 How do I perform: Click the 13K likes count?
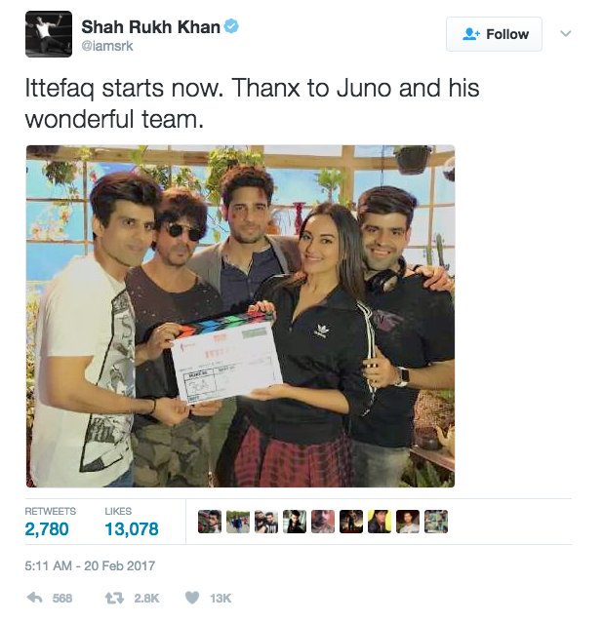tap(221, 599)
